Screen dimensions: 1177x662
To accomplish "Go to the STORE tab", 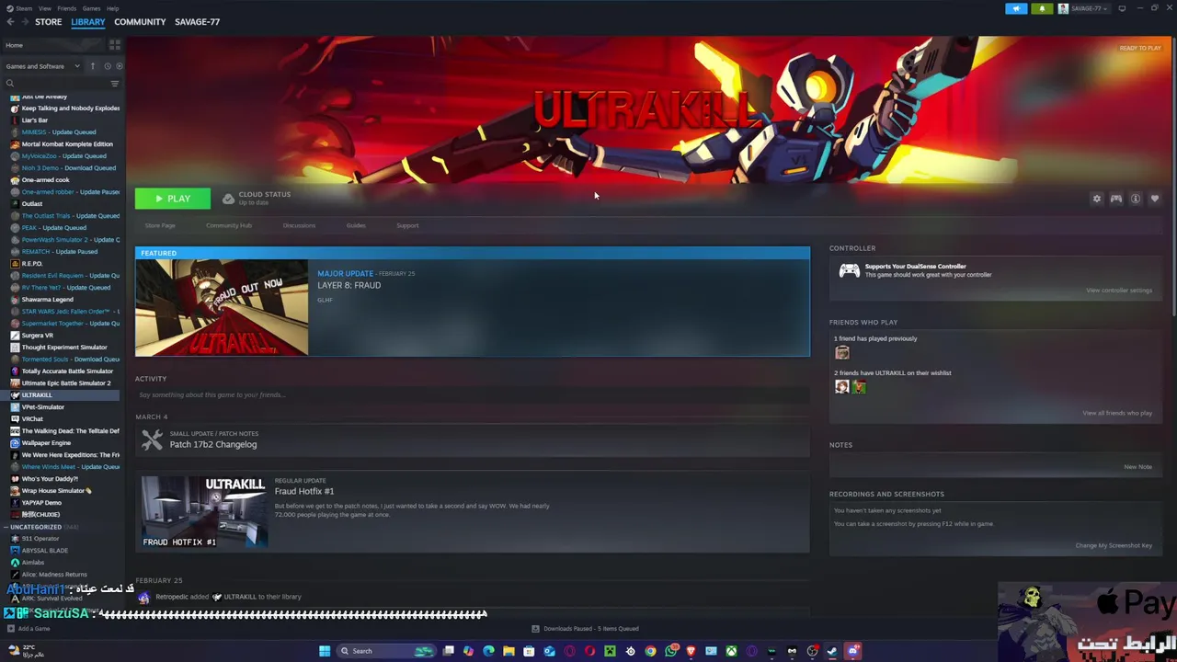I will pyautogui.click(x=48, y=22).
